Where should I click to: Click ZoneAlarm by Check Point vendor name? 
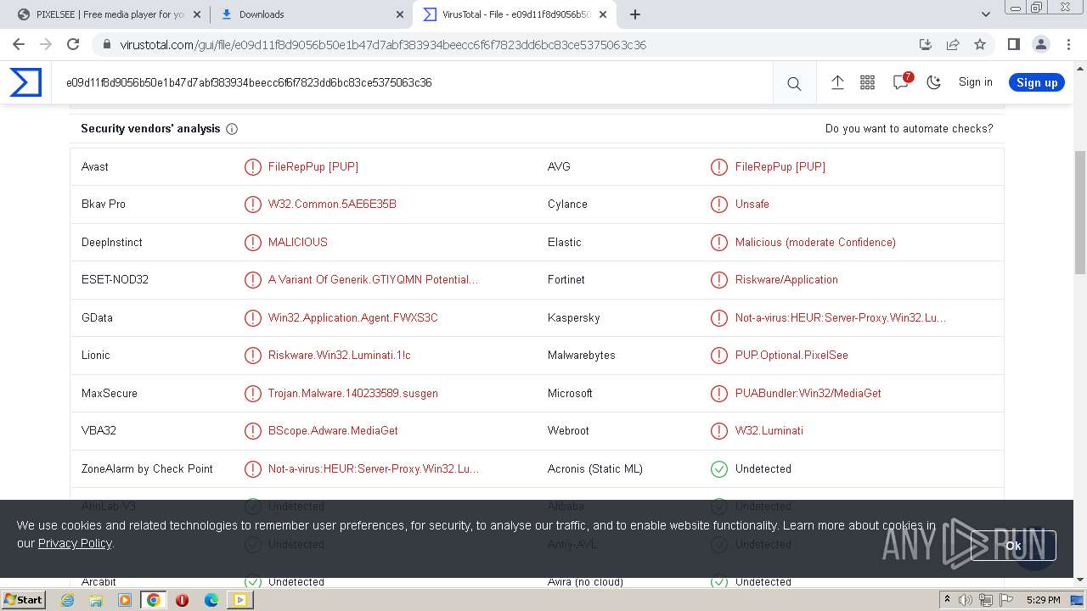pyautogui.click(x=147, y=469)
